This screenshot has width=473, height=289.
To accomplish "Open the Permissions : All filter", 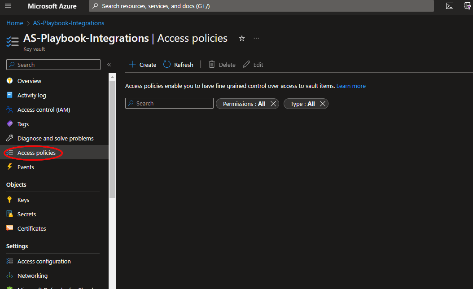I will tap(244, 104).
